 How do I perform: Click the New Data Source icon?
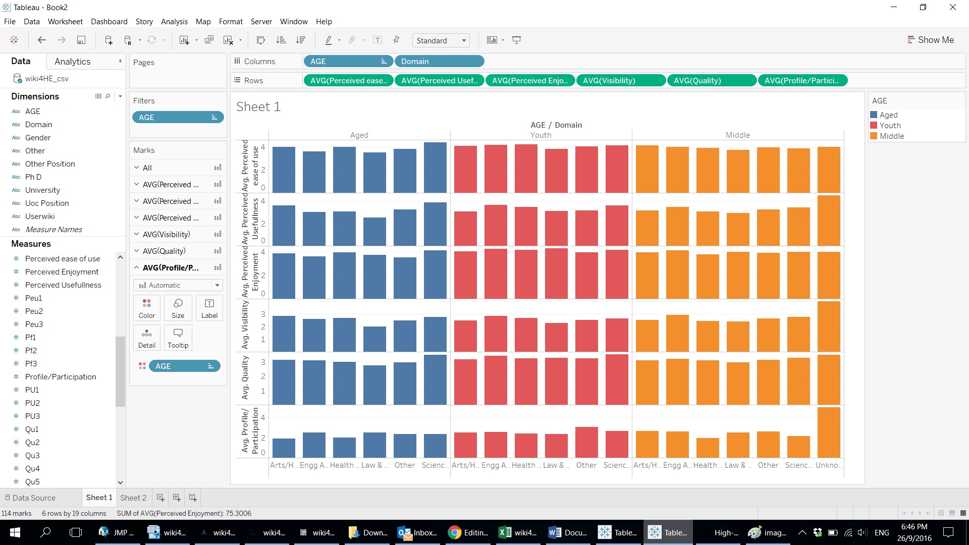point(108,40)
